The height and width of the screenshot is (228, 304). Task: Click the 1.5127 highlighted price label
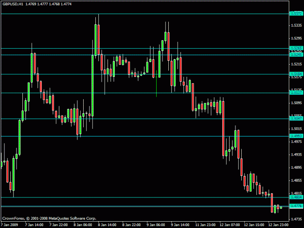pos(296,93)
